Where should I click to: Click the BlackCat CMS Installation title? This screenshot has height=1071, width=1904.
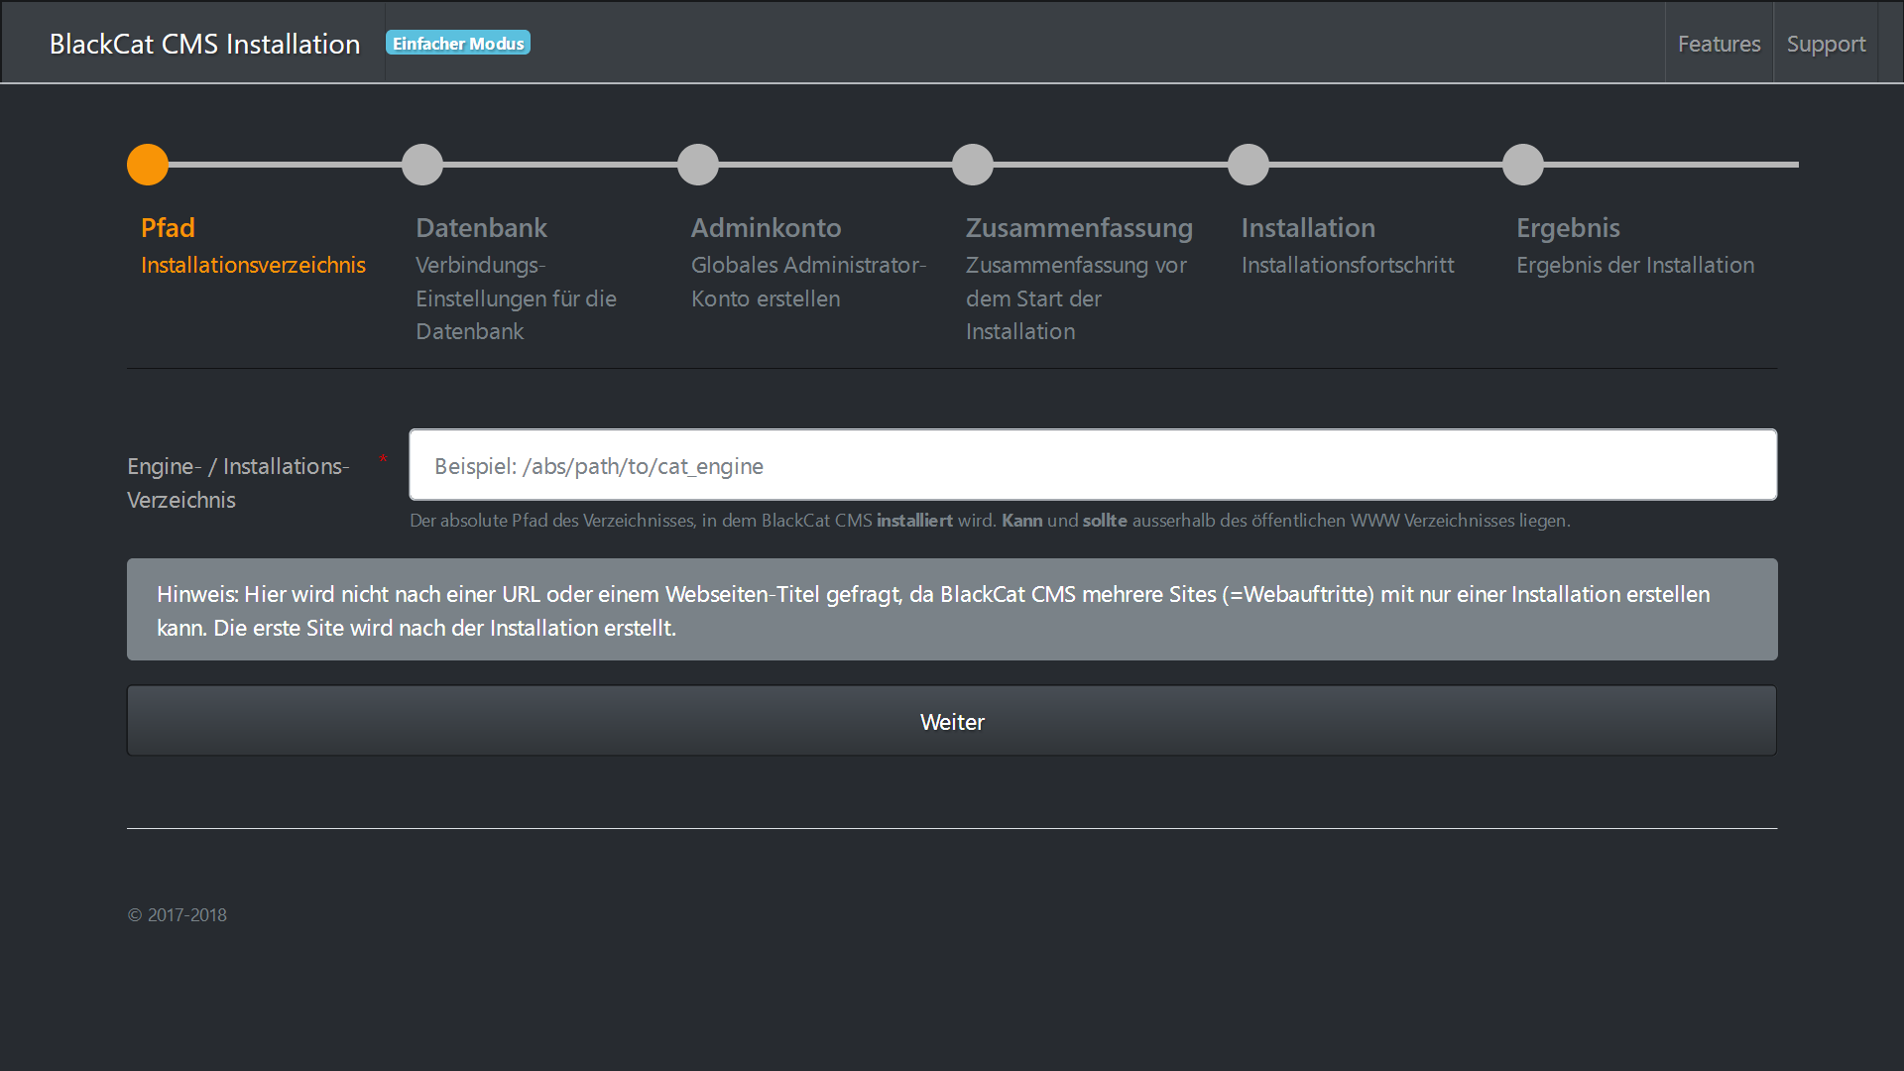[204, 44]
